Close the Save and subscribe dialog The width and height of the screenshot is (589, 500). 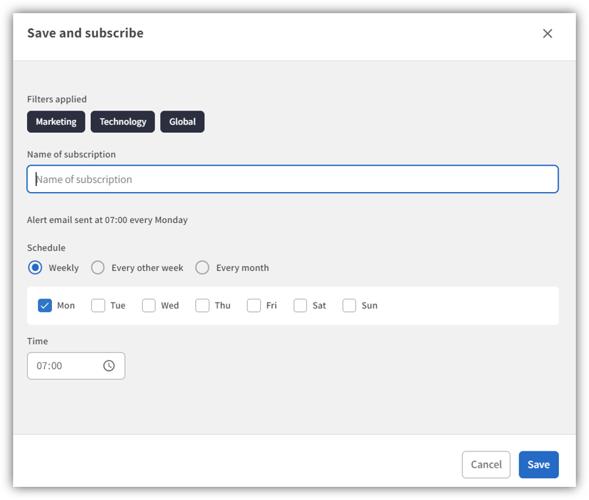click(x=548, y=33)
